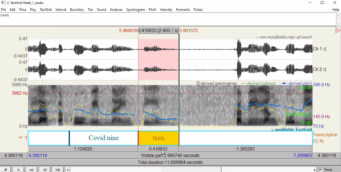
Task: Click the scrollbar left arrow
Action: click(69, 169)
